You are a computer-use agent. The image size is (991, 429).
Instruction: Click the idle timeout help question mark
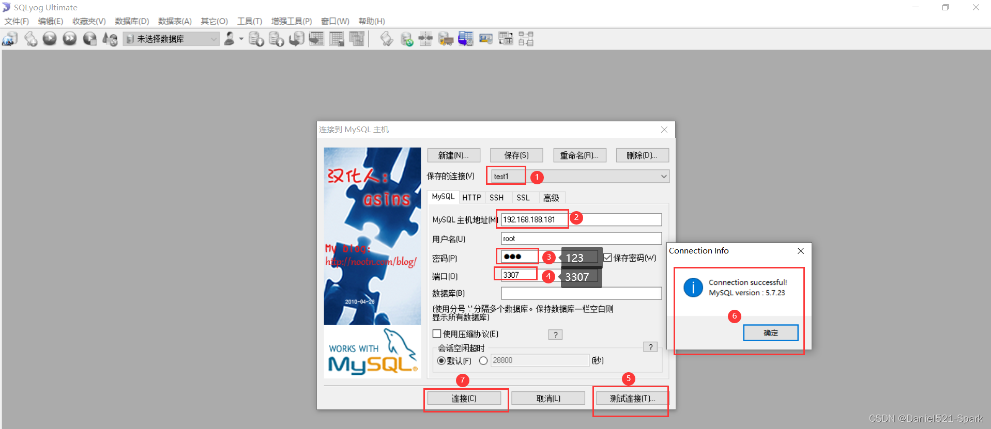[x=650, y=347]
